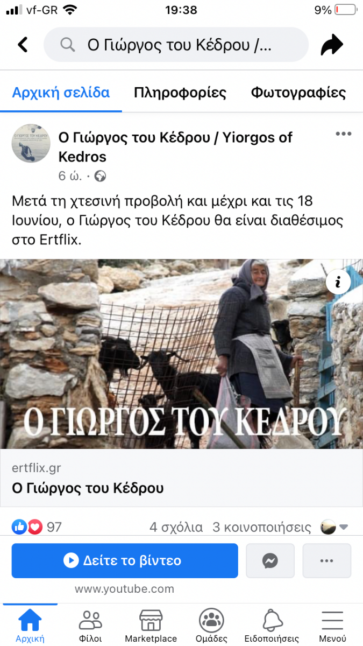Open more actions button next to Messenger
The image size is (363, 646).
[327, 561]
